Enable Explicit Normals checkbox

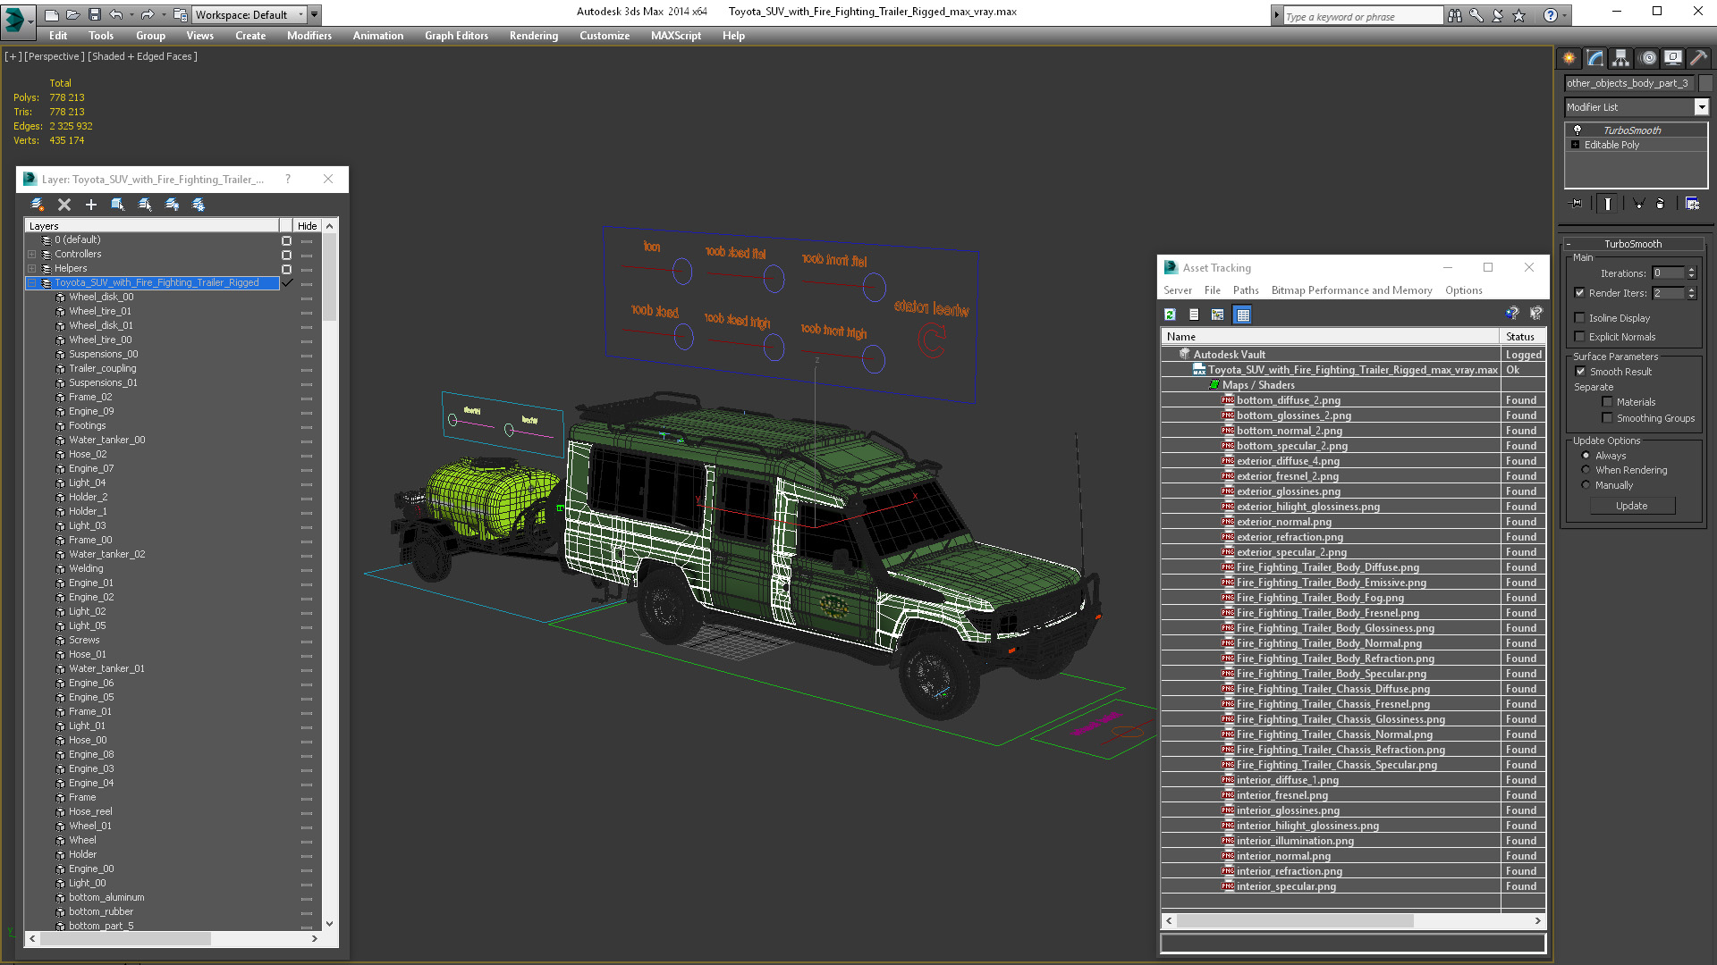[x=1580, y=337]
